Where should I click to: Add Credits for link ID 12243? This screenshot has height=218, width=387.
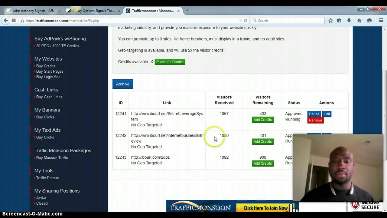click(263, 163)
